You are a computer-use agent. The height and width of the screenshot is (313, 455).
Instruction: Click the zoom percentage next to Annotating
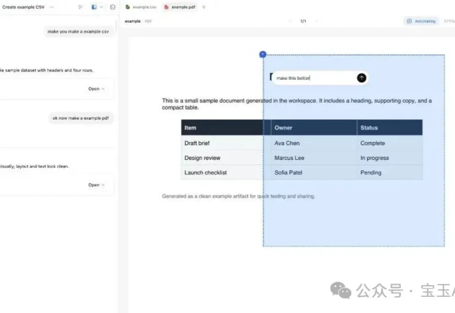tap(449, 21)
